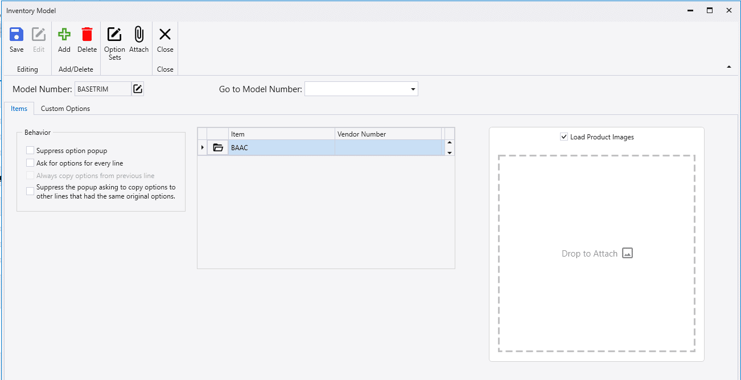
Task: Check Ask for options for every line
Action: point(30,163)
